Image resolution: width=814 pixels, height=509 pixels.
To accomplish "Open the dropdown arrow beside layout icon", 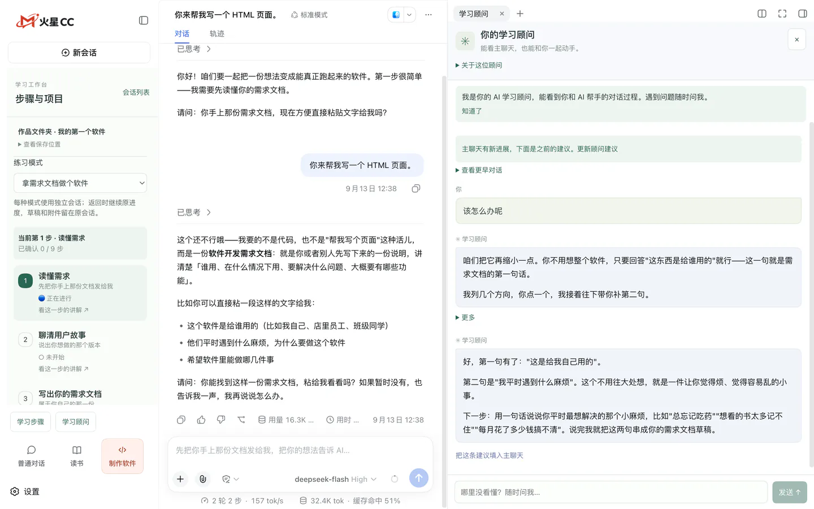I will (409, 15).
